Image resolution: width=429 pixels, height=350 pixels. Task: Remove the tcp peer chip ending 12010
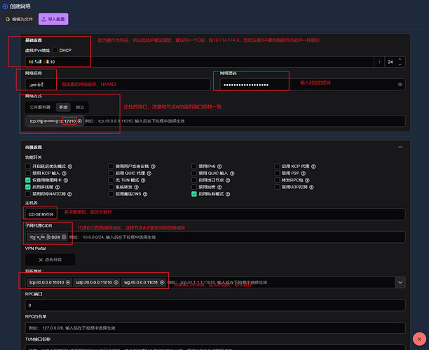tap(80, 121)
